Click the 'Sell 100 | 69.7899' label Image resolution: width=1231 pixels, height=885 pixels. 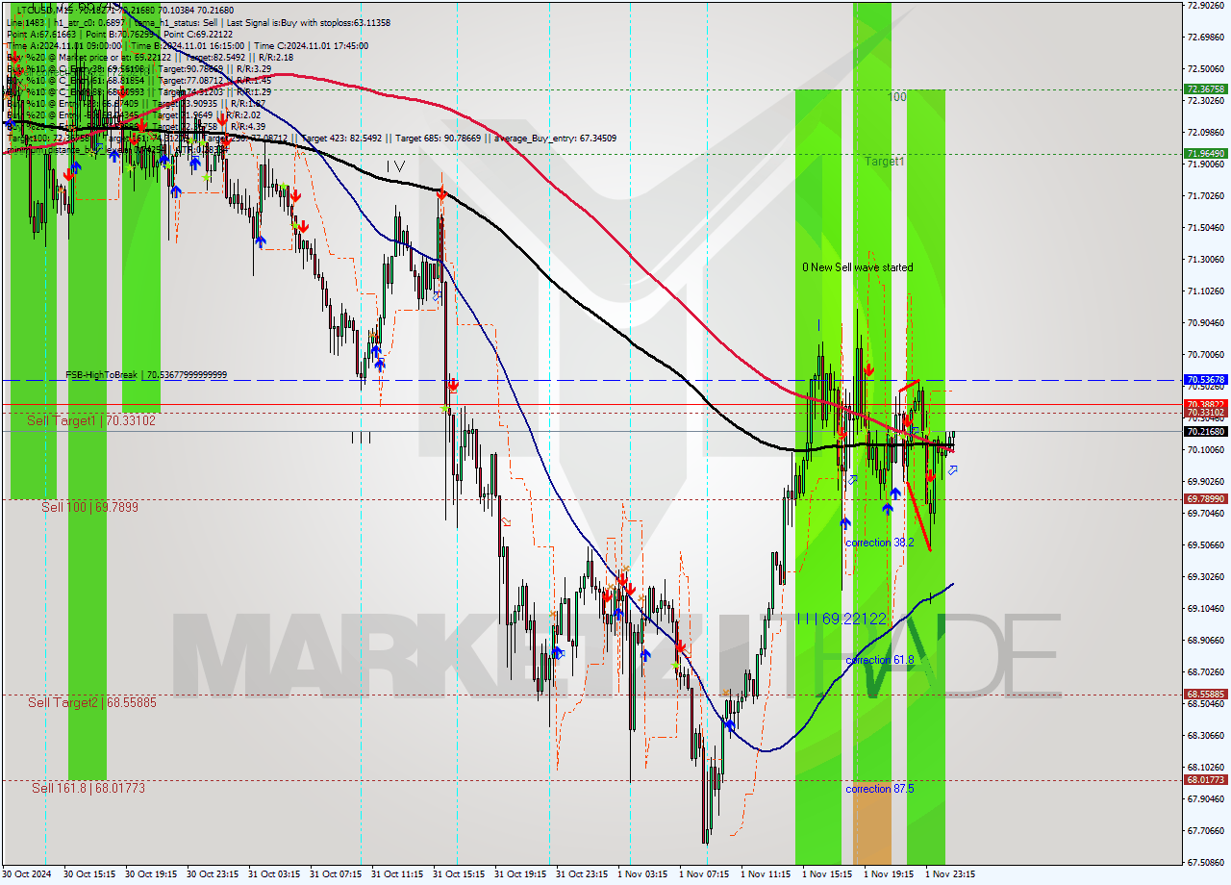[x=89, y=507]
